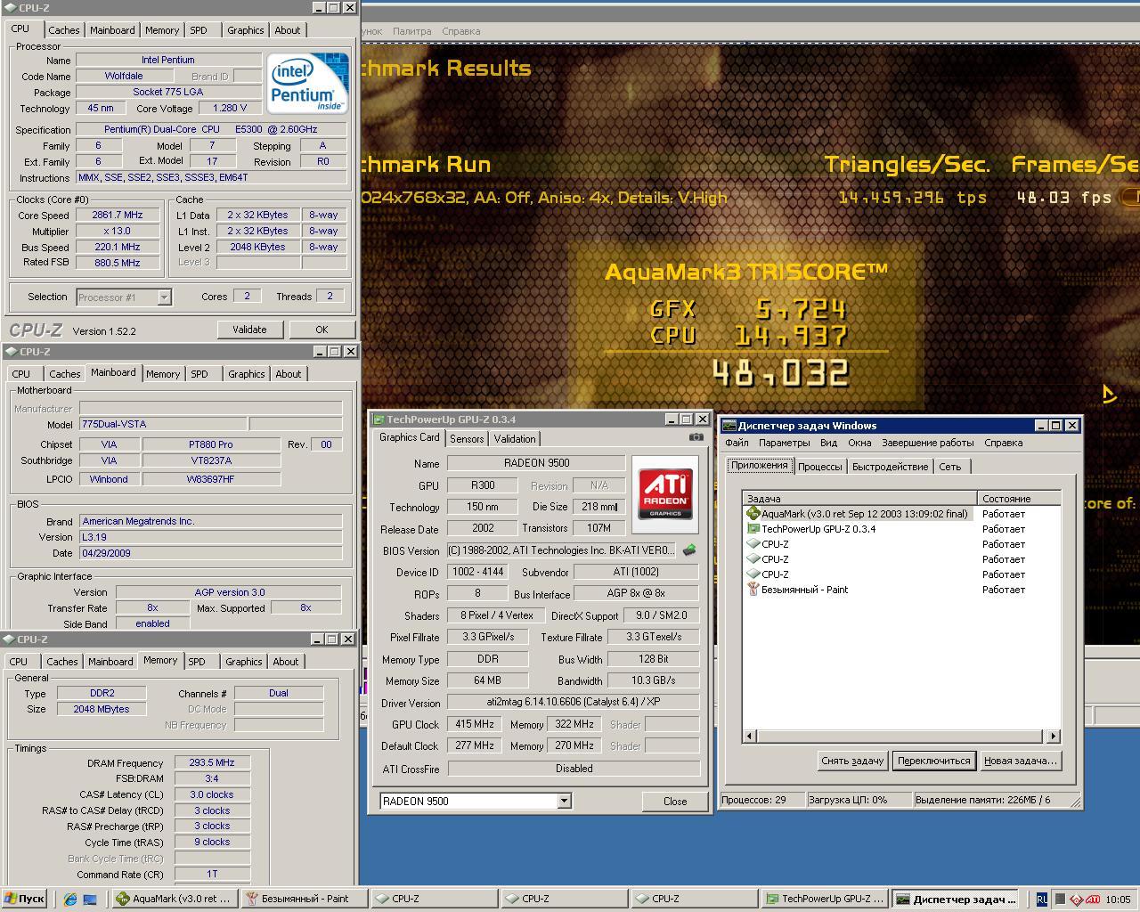Open Validation tab in GPU-Z

coord(515,439)
